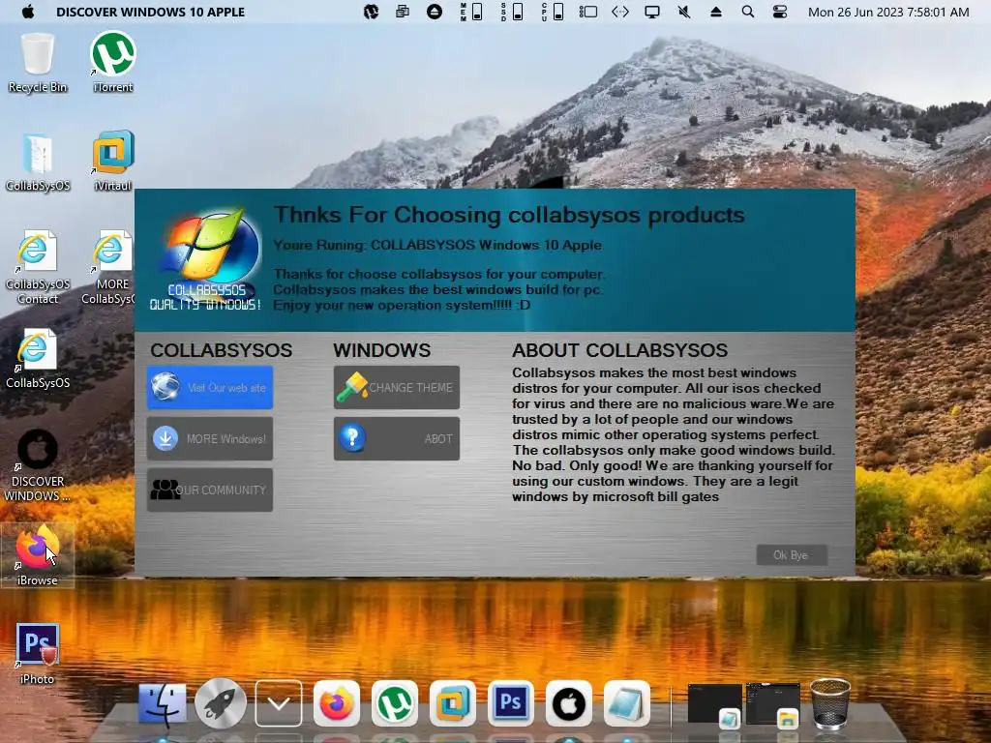This screenshot has height=743, width=991.
Task: Click the black Apple logo dock icon
Action: [x=569, y=704]
